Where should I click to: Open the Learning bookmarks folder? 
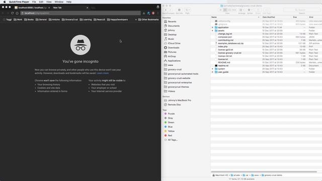pos(86,20)
